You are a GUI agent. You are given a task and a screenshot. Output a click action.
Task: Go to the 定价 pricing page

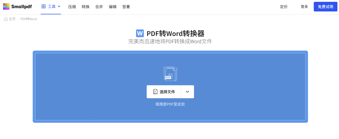(284, 7)
